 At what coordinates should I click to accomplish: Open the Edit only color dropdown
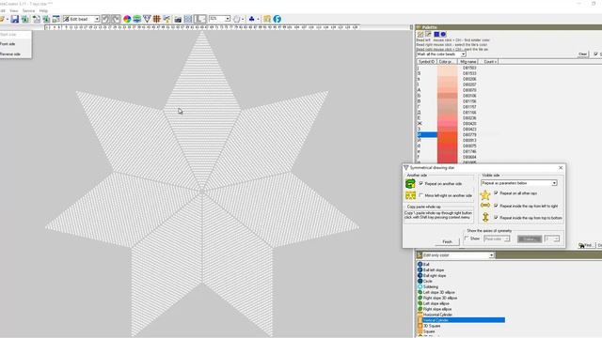[x=491, y=255]
